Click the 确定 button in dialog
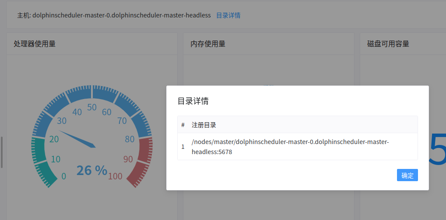446x220 pixels. 407,175
